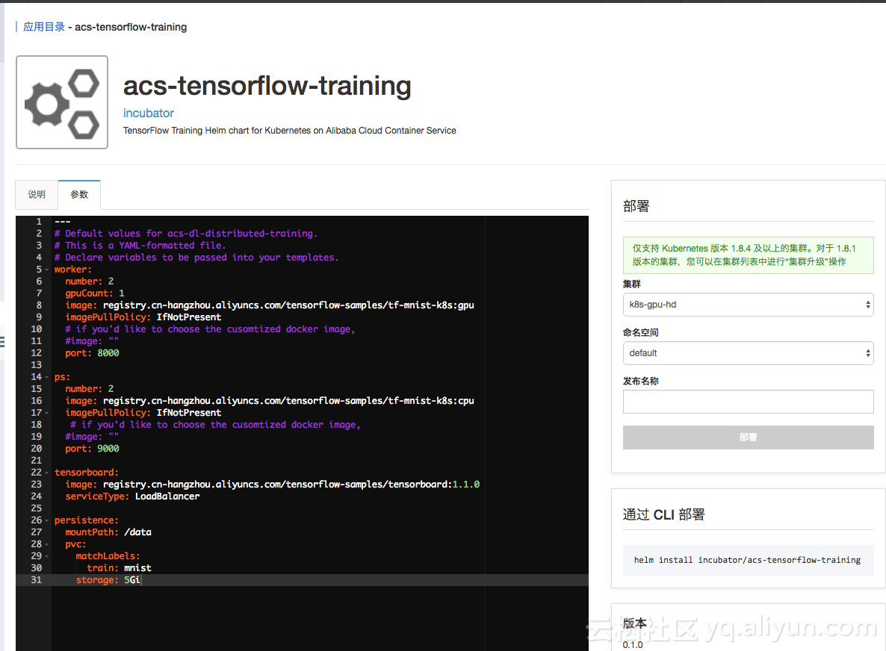Collapse the worker section fold arrow
Screen dimensions: 886x651
coord(47,270)
